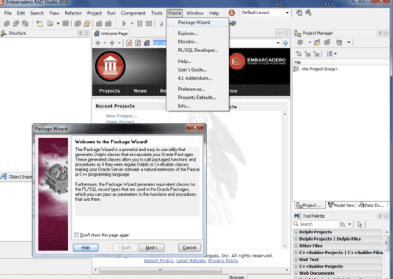
Task: Switch to the Welcome Page tab
Action: (x=111, y=33)
